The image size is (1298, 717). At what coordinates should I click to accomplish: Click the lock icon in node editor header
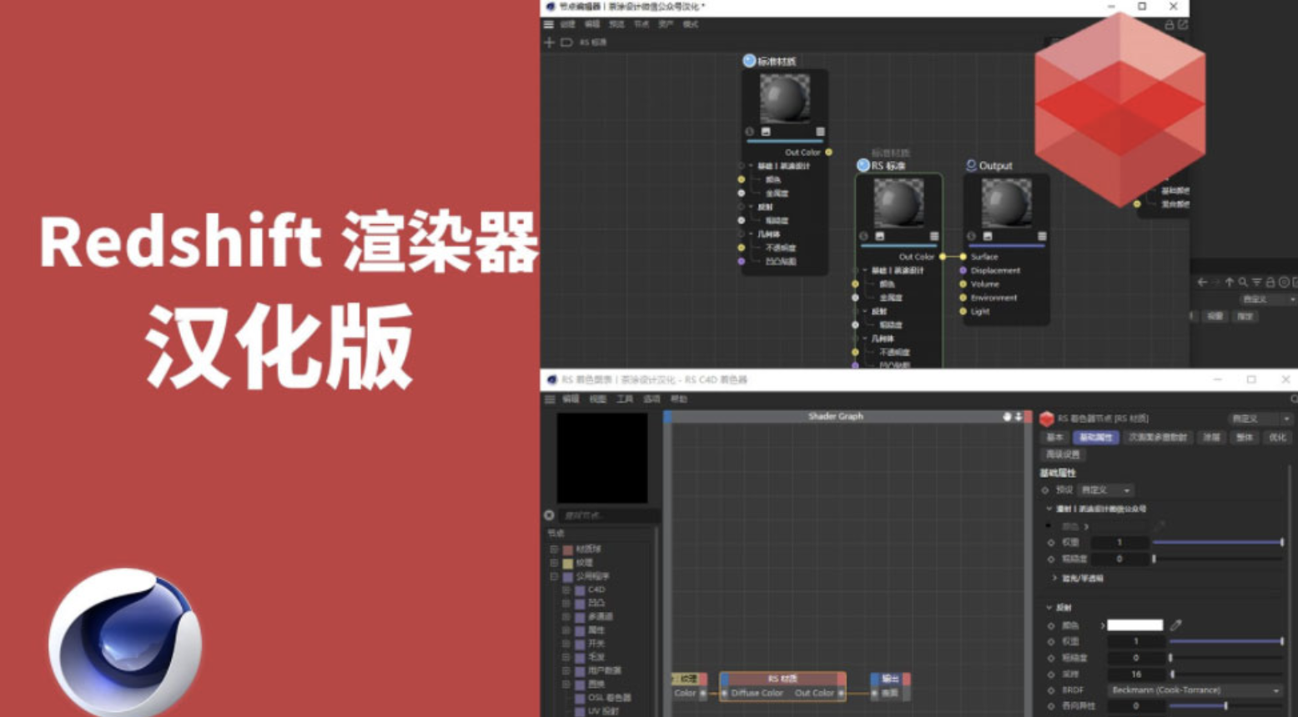(1170, 25)
